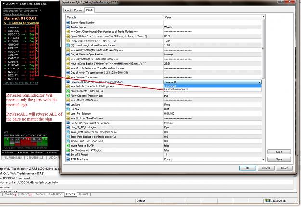
Task: Click the icon beside LotSizing variable
Action: coord(68,105)
